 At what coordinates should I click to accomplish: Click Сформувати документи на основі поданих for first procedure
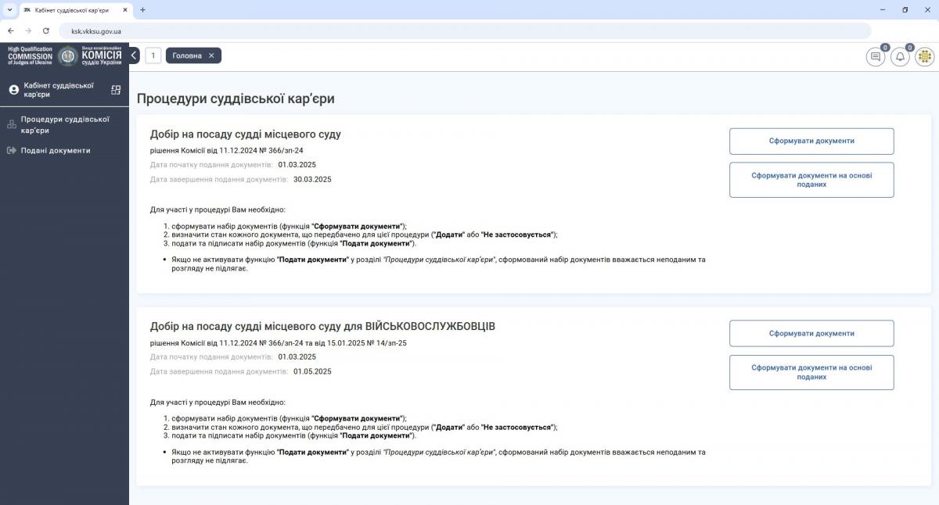(x=811, y=180)
